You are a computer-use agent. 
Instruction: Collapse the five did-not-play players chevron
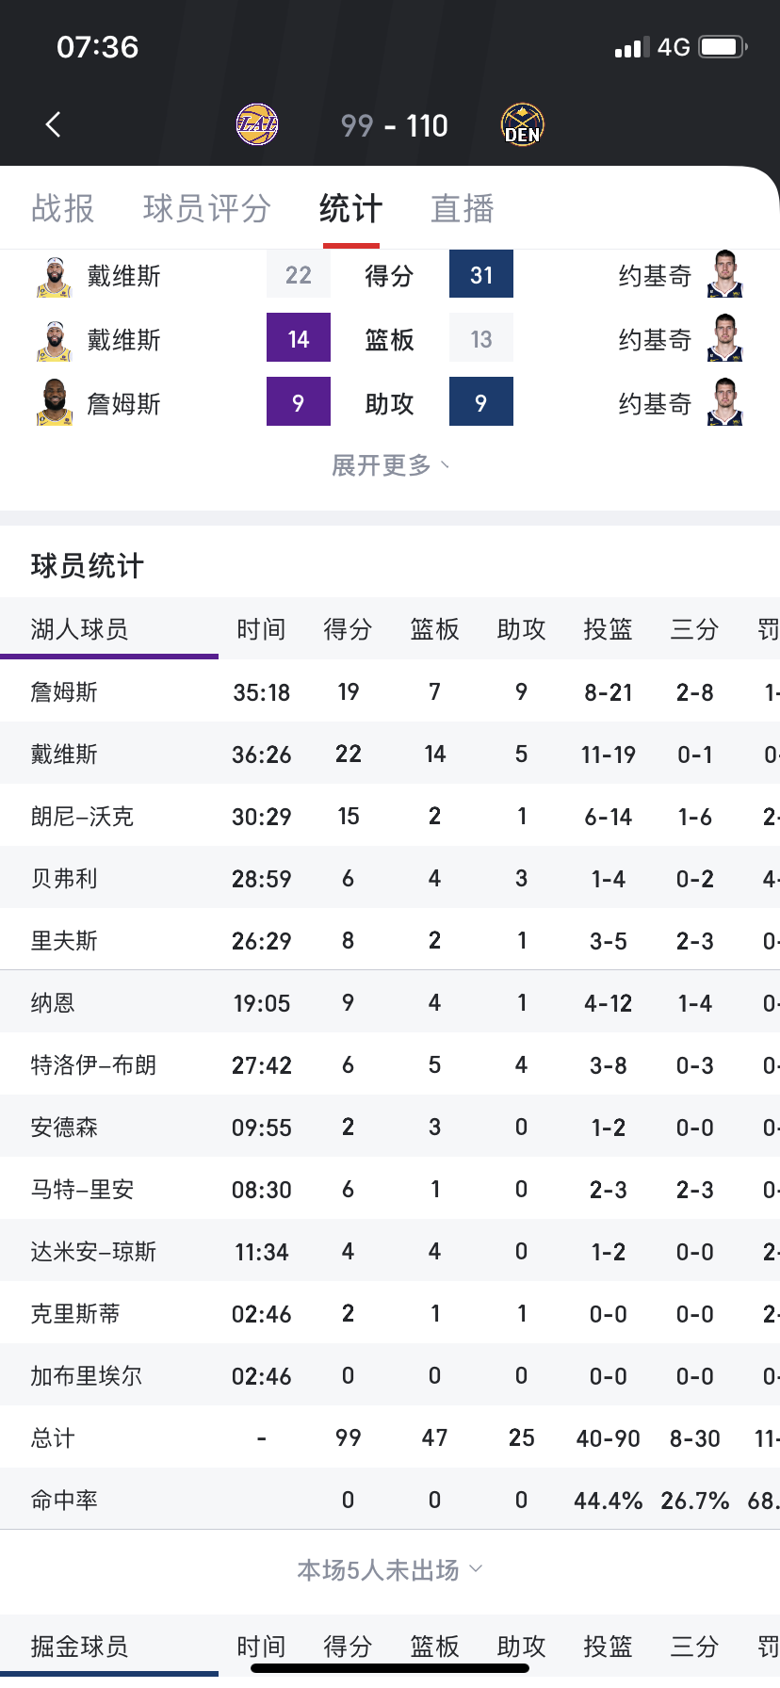pyautogui.click(x=476, y=1568)
